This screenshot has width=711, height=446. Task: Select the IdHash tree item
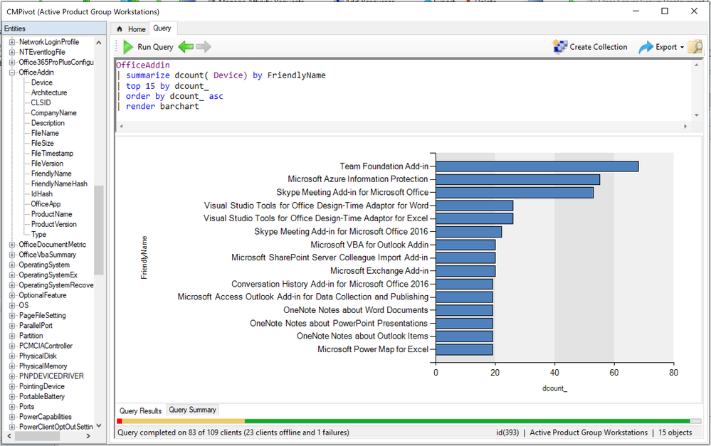(x=42, y=193)
